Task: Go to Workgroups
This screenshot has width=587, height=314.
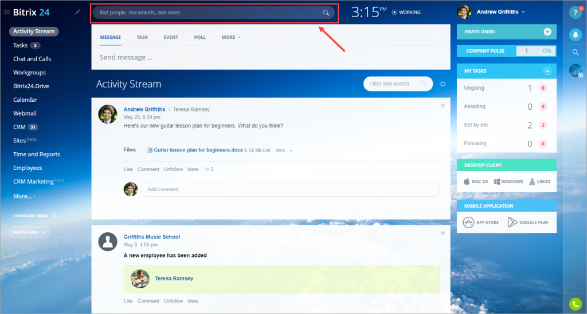Action: pyautogui.click(x=29, y=73)
